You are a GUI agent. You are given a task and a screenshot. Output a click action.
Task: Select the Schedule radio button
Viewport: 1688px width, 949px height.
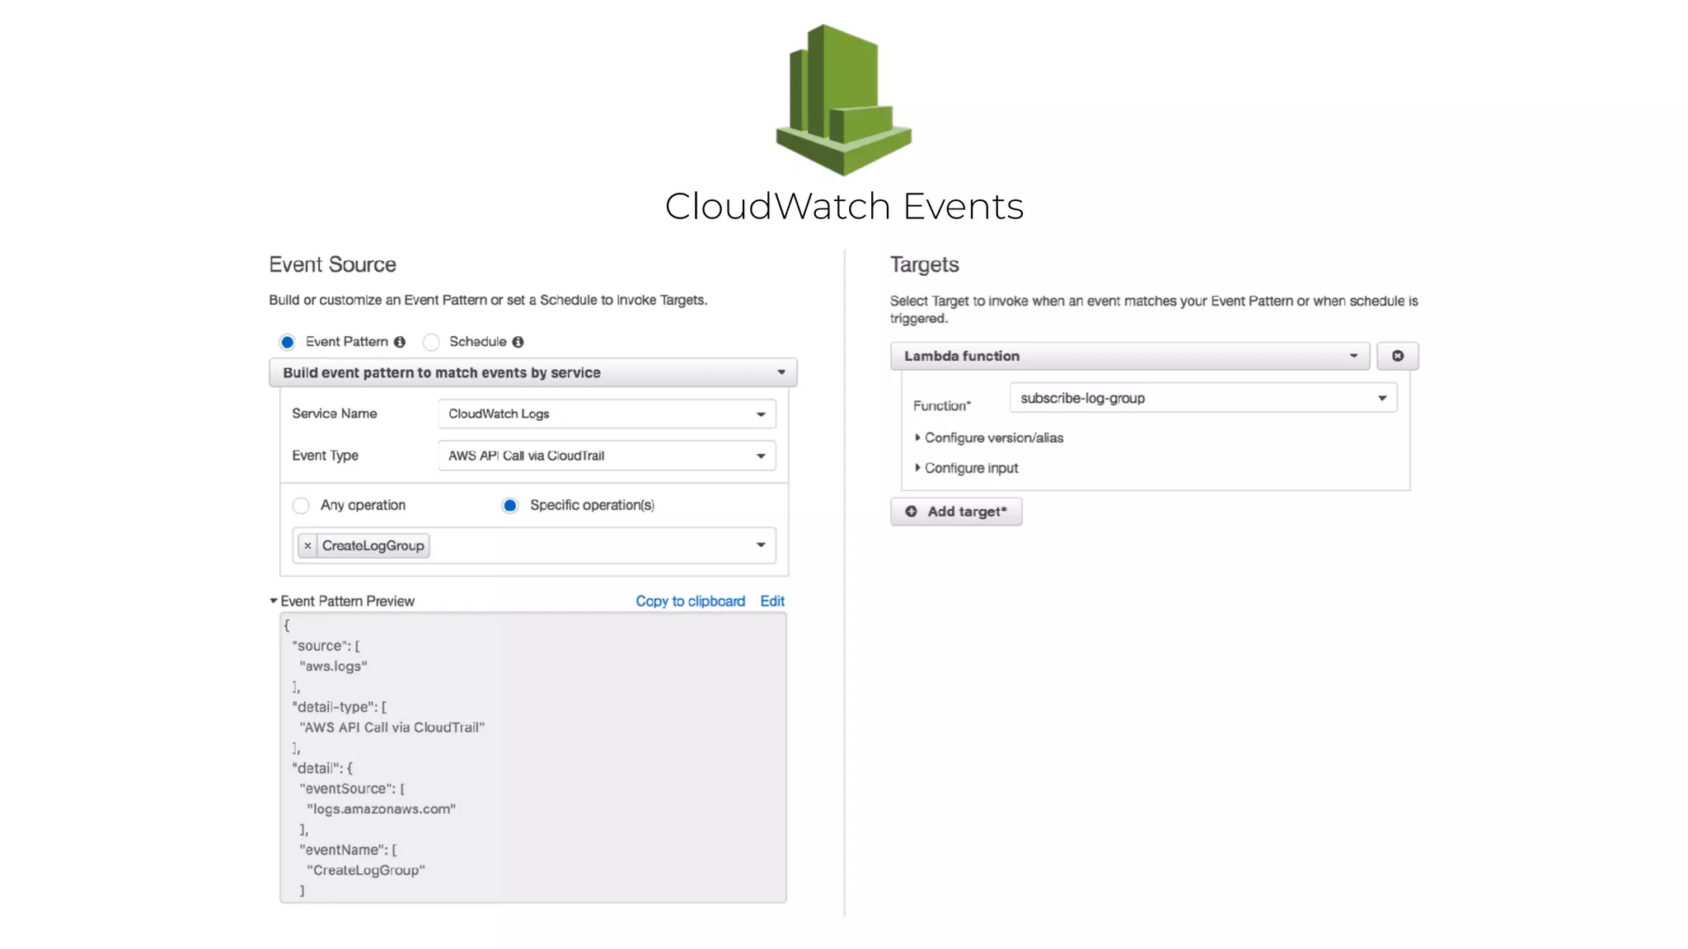431,342
